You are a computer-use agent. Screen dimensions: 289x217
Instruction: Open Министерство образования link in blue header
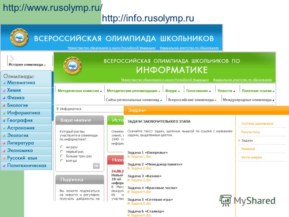112,48
